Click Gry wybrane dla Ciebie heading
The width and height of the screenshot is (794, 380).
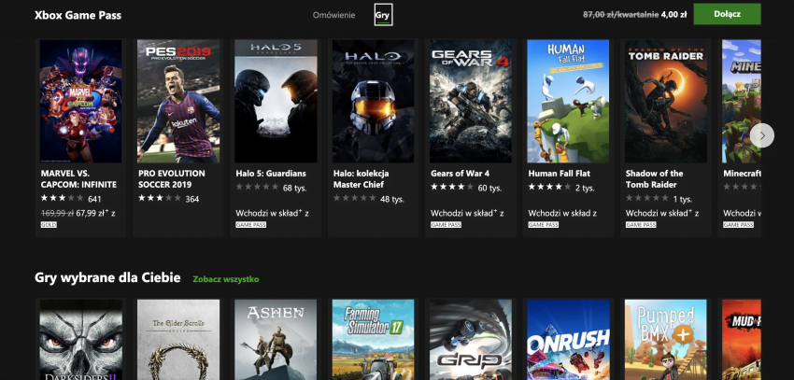tap(107, 278)
